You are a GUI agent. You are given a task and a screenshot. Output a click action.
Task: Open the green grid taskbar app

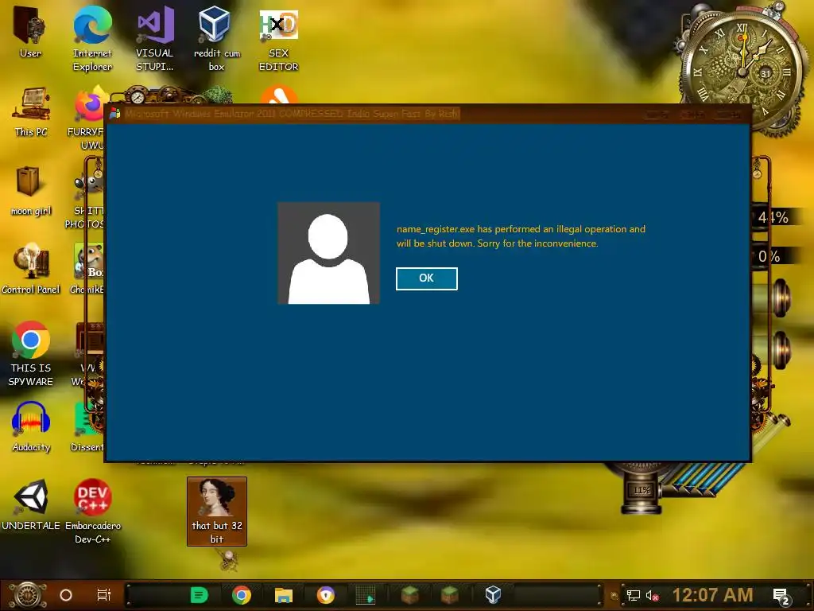tap(366, 595)
